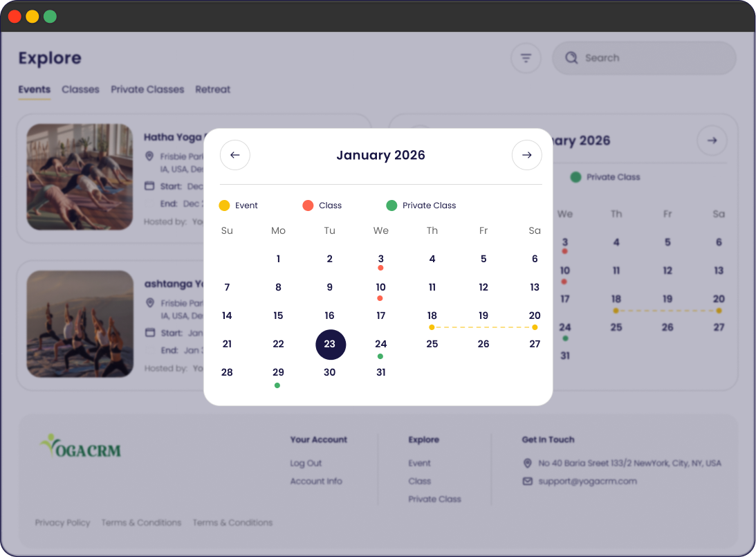The height and width of the screenshot is (557, 756).
Task: Click the magnifying glass search icon
Action: coord(571,58)
